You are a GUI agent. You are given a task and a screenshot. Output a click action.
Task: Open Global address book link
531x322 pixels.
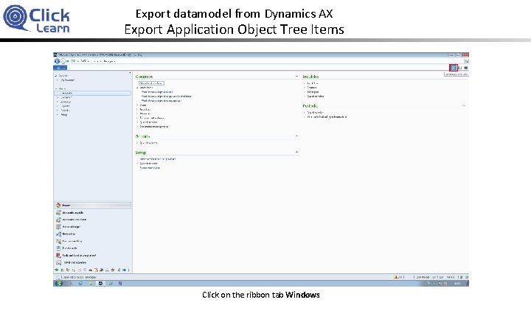151,83
